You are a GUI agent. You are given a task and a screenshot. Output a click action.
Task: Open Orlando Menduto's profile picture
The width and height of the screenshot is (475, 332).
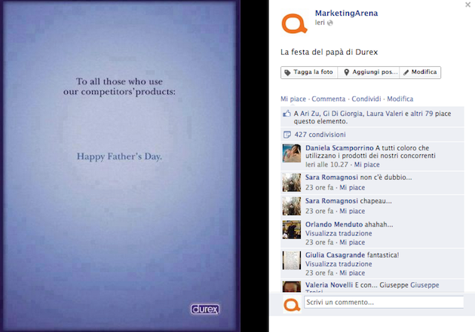pos(292,230)
